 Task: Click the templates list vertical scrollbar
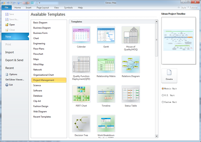pyautogui.click(x=156, y=39)
